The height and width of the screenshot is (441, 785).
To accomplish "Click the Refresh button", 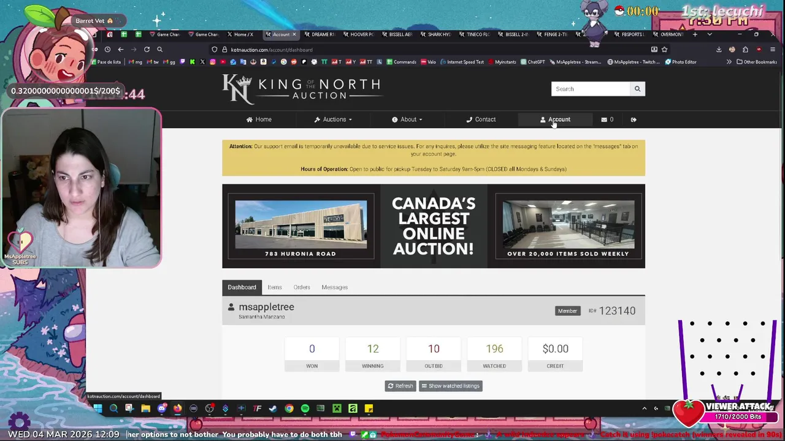I will click(x=400, y=386).
